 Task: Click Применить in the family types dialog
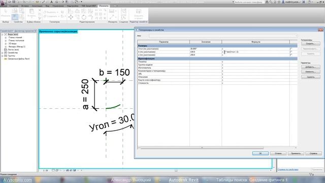296,154
